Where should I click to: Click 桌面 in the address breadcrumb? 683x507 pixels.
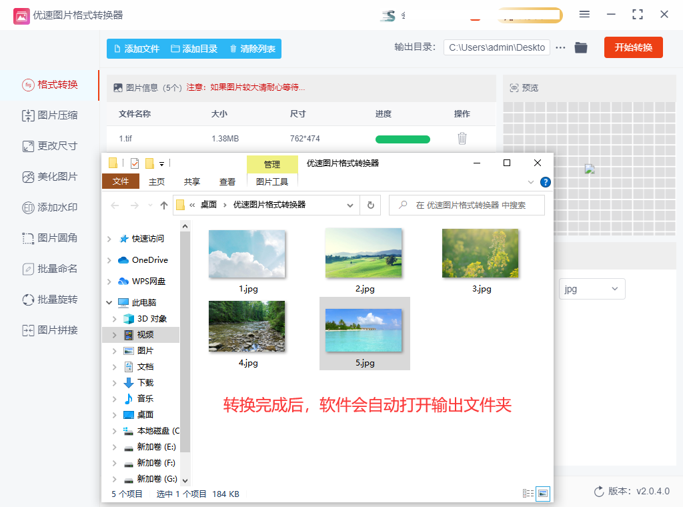point(209,205)
